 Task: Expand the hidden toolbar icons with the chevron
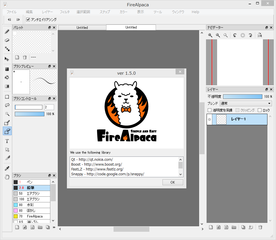coord(54,228)
